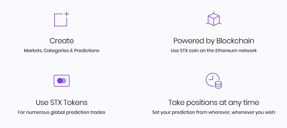This screenshot has height=128, width=287.
Task: Click Markets, Categories & Predictions text
Action: coord(62,51)
